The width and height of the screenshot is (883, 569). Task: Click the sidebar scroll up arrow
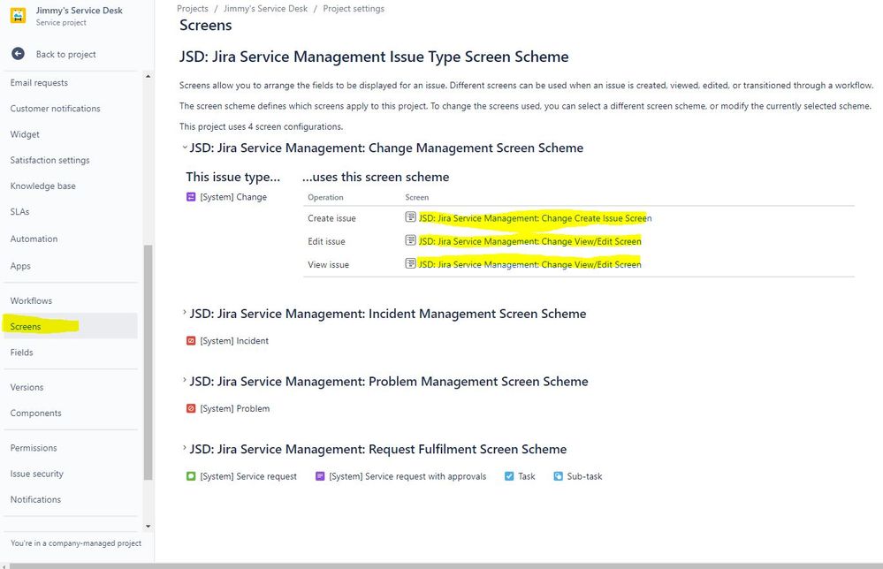(x=148, y=76)
